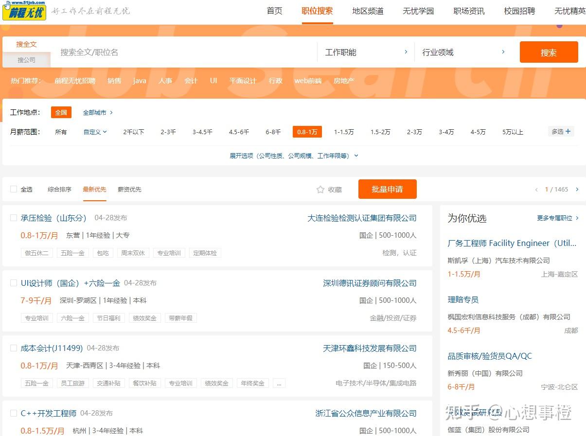
Task: Open the 职场资讯 nav tab
Action: 469,11
